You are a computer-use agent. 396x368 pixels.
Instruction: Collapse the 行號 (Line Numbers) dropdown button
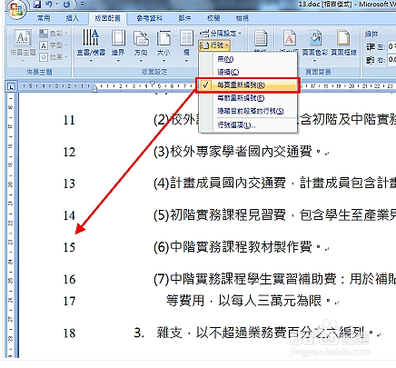214,45
